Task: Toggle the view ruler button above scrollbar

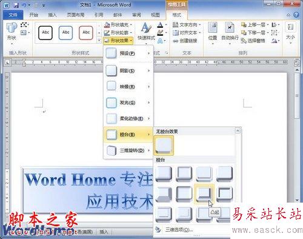Action: coord(297,63)
